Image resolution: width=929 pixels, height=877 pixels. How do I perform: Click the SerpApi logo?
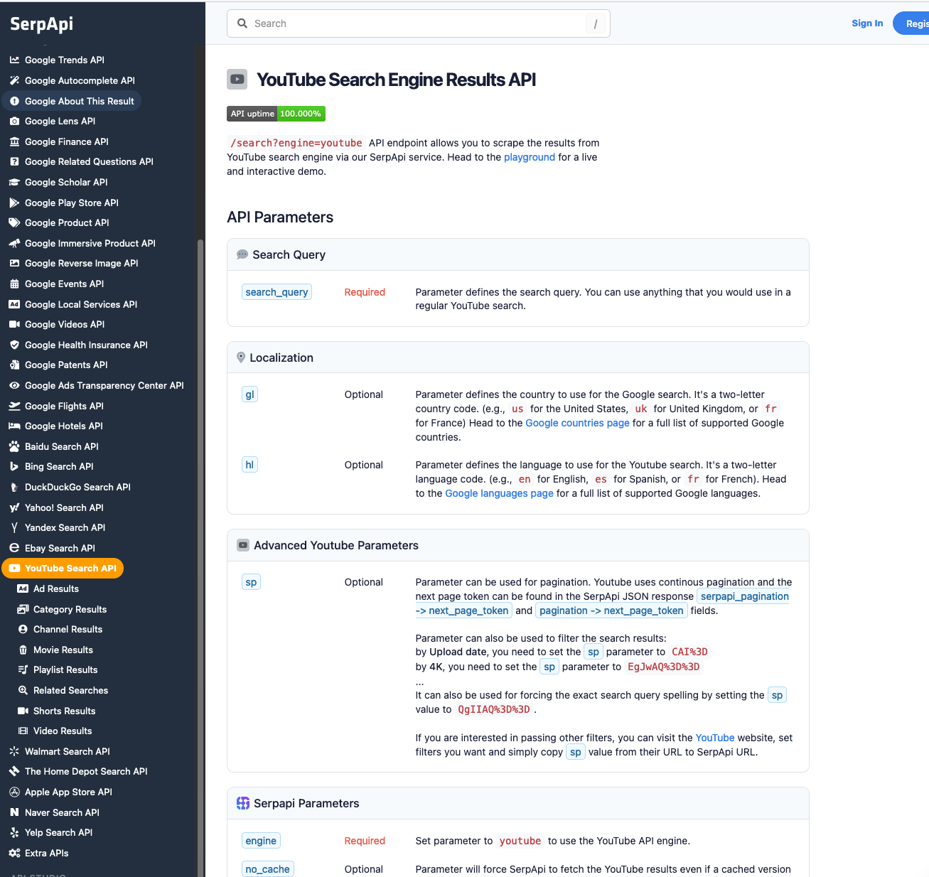(x=42, y=24)
